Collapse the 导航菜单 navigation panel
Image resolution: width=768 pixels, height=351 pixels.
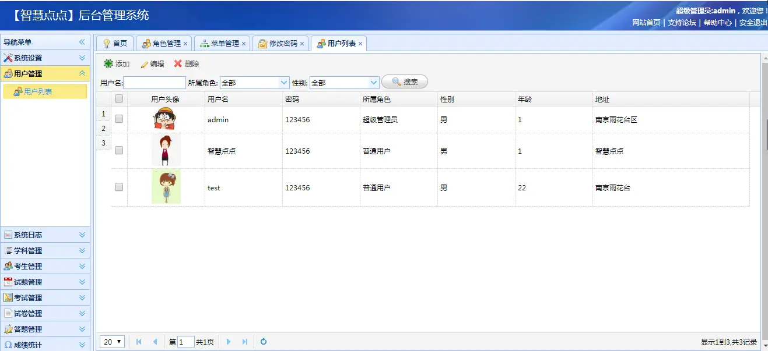coord(82,42)
